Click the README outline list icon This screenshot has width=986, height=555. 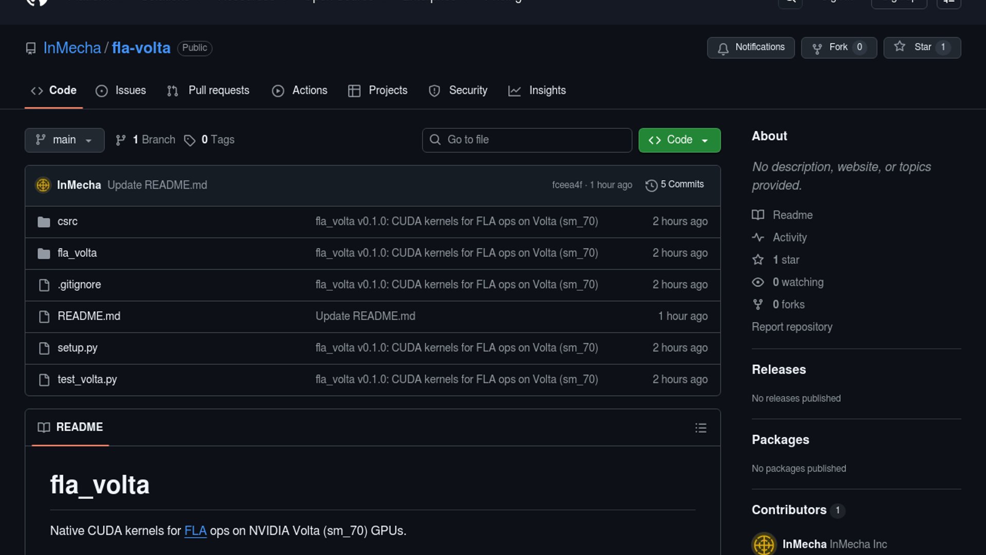point(700,428)
